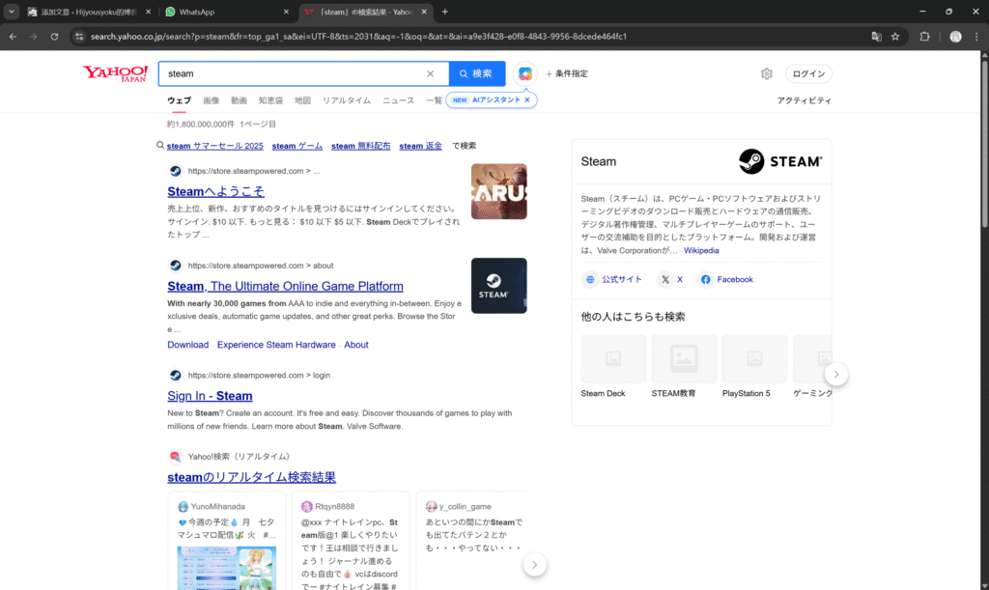This screenshot has width=989, height=590.
Task: Open steamのリアルタイム検索結果 link
Action: point(252,477)
